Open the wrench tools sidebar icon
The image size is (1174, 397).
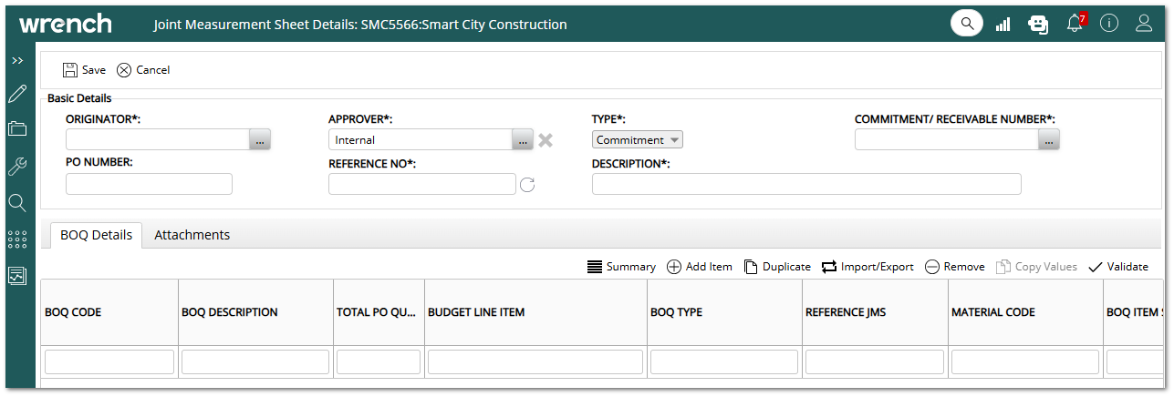[17, 166]
